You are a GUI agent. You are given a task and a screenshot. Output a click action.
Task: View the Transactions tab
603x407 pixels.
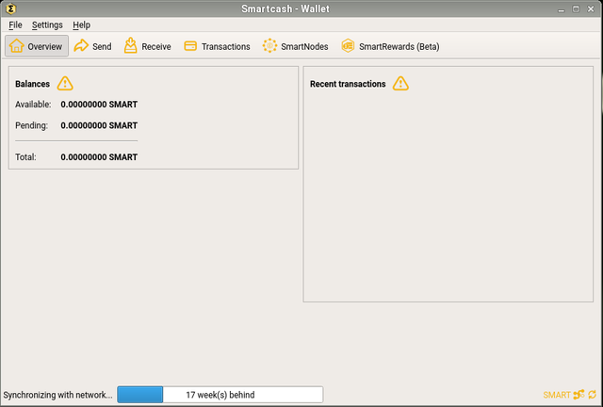coord(218,46)
